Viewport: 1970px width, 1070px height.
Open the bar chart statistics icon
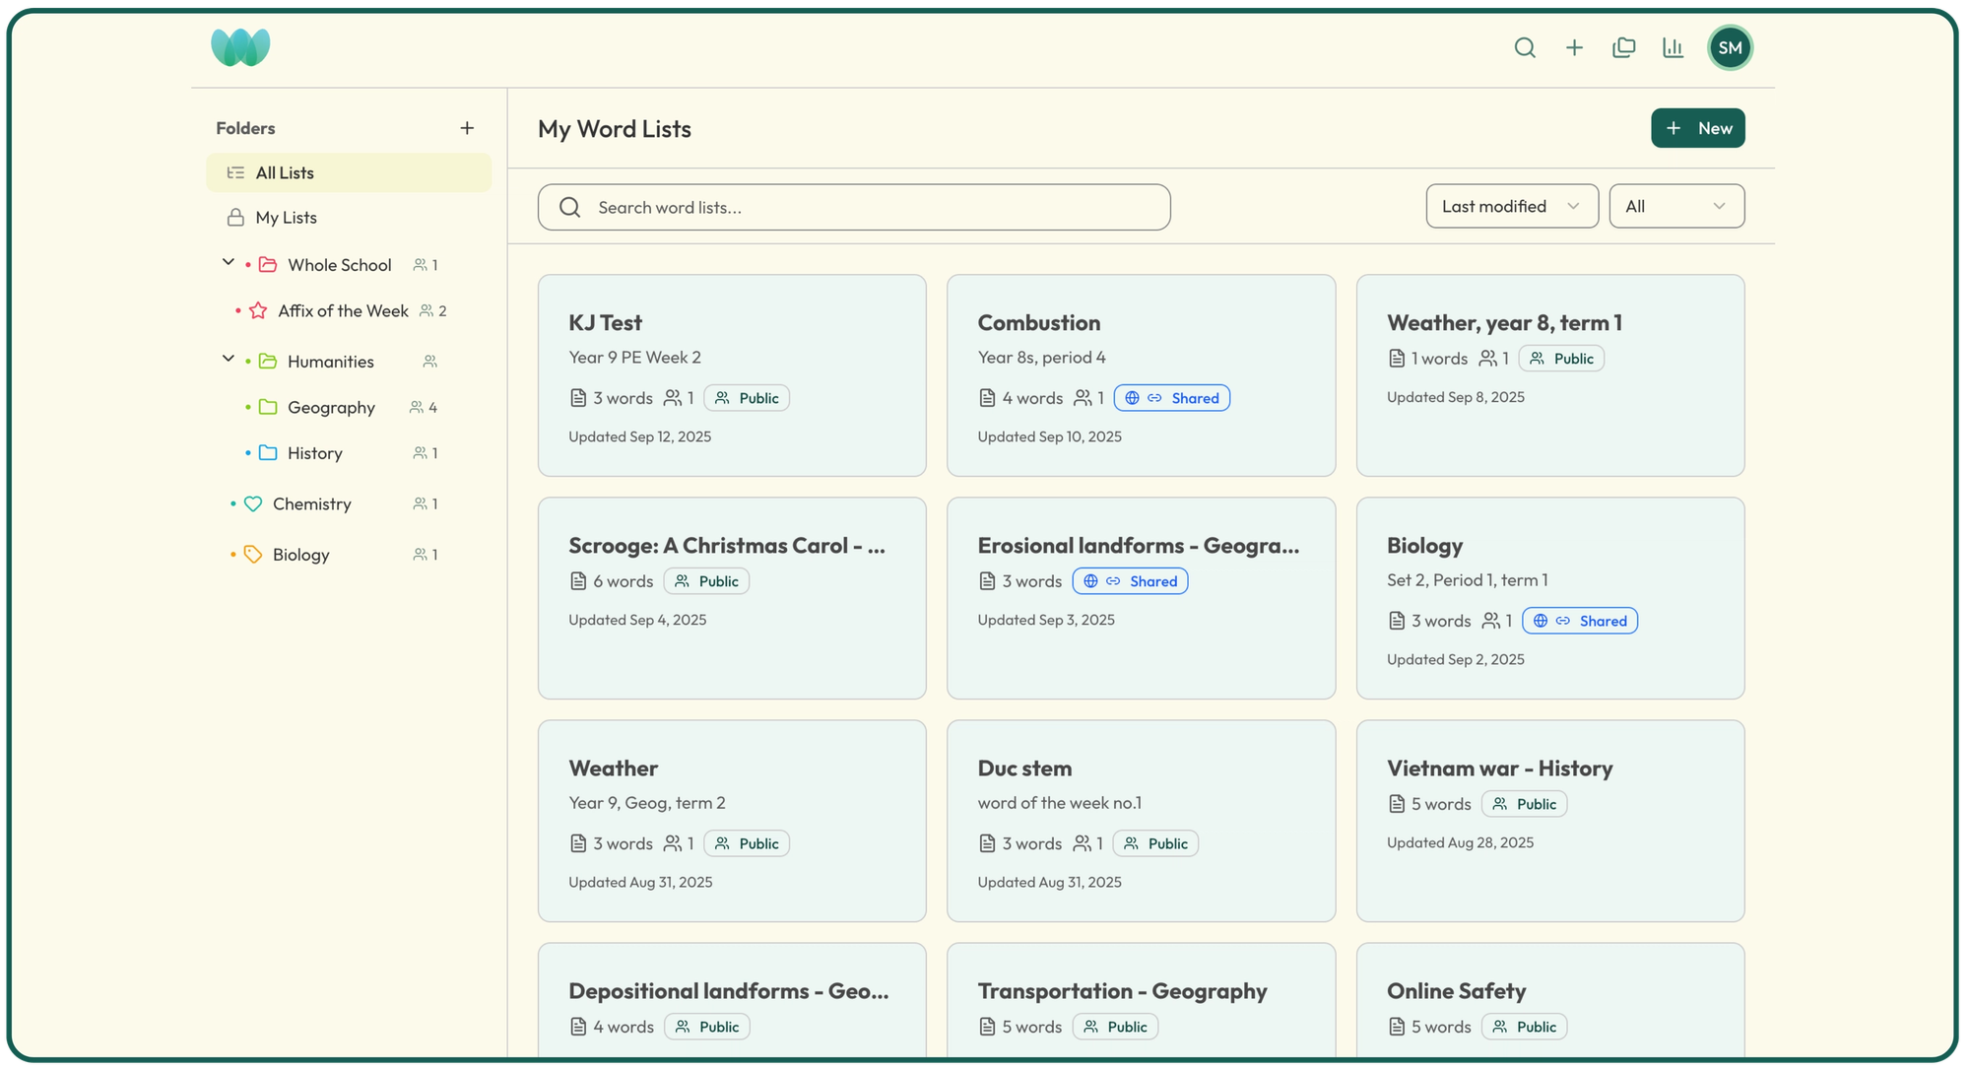coord(1673,47)
